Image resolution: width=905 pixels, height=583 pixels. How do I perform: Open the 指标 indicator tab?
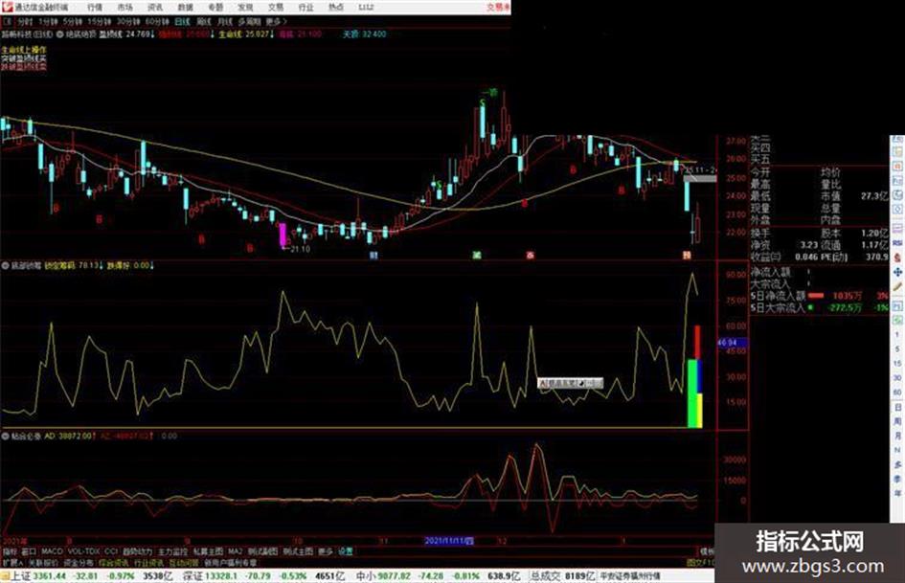pos(10,551)
